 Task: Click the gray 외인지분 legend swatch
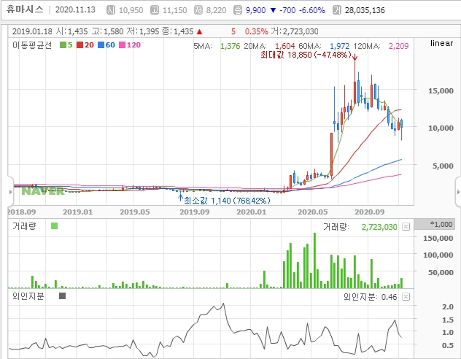pyautogui.click(x=62, y=296)
